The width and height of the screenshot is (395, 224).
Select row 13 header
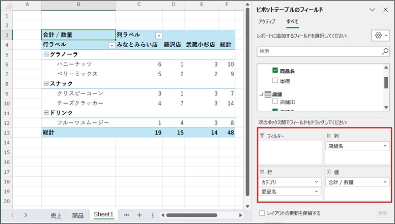point(7,133)
